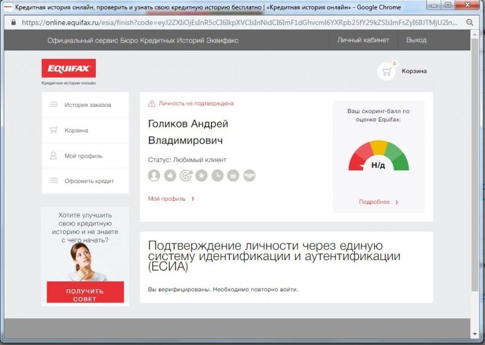
Task: Click the Equifax logo
Action: [x=69, y=68]
